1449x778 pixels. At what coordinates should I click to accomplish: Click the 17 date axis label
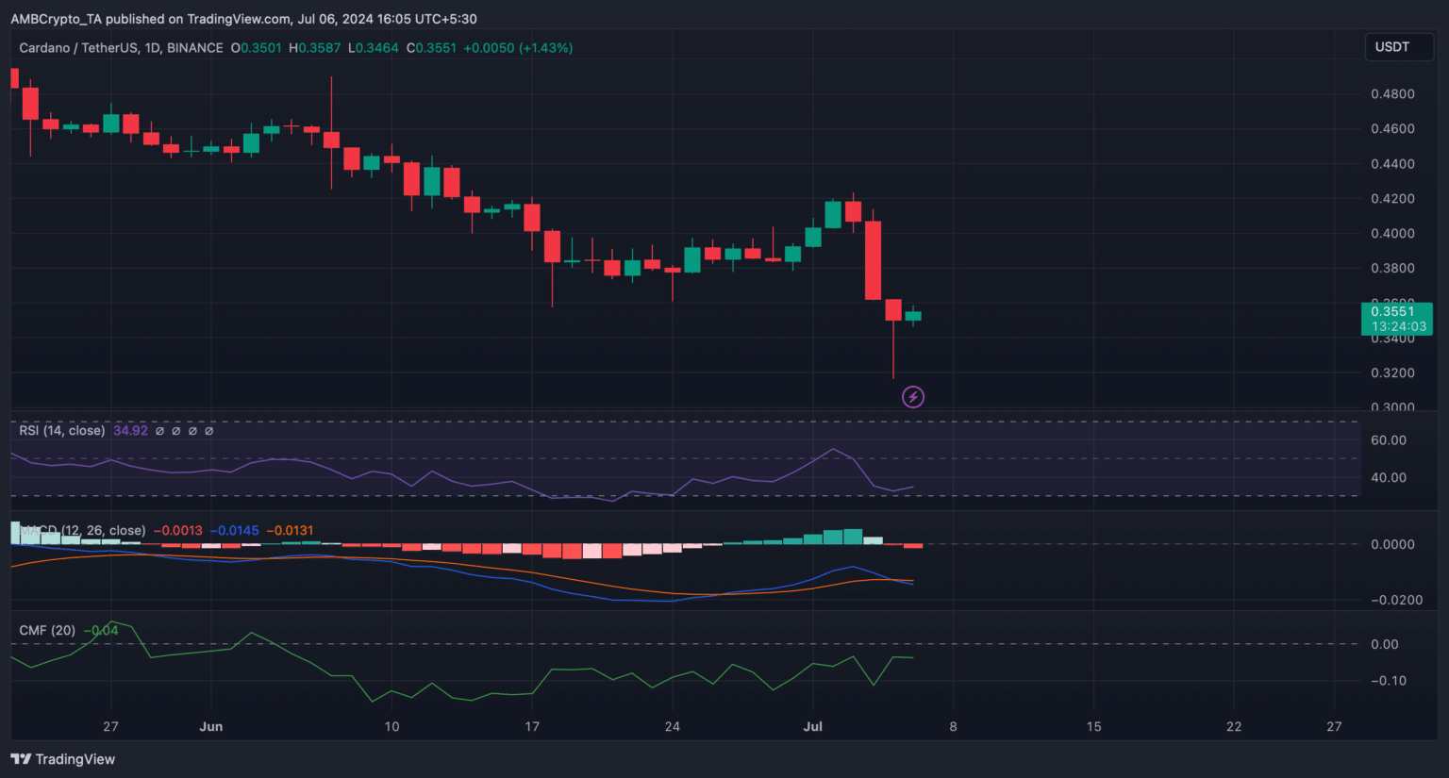point(532,727)
